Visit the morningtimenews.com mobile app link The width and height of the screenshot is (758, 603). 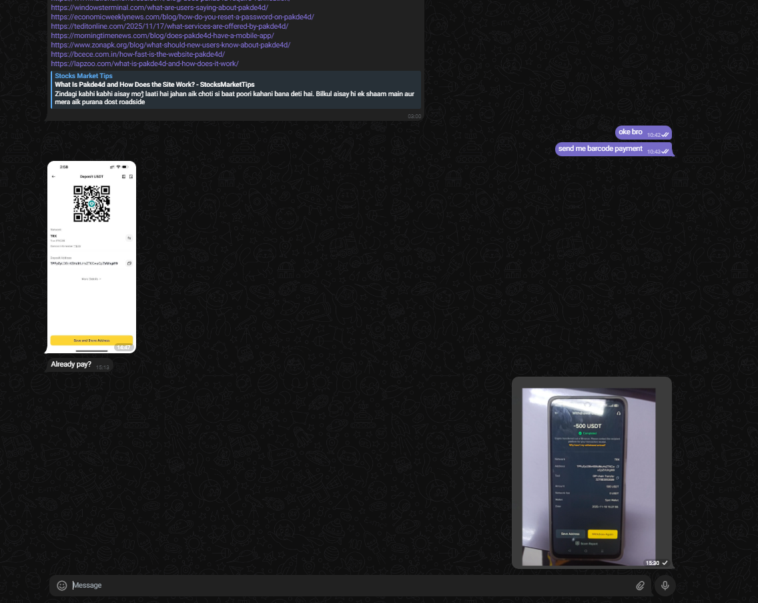coord(162,36)
